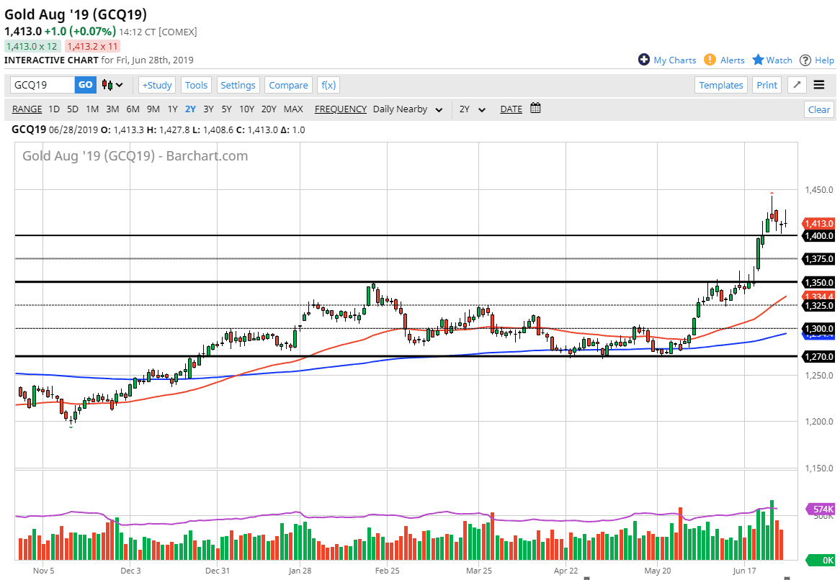The image size is (840, 580).
Task: Add symbol to Watch list star
Action: click(x=758, y=60)
